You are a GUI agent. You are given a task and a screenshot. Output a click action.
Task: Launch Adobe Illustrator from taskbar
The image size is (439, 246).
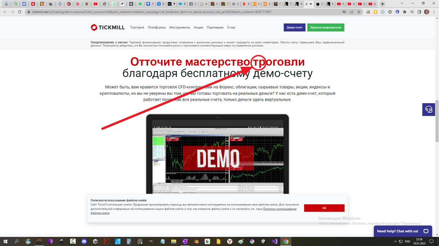coord(107,242)
